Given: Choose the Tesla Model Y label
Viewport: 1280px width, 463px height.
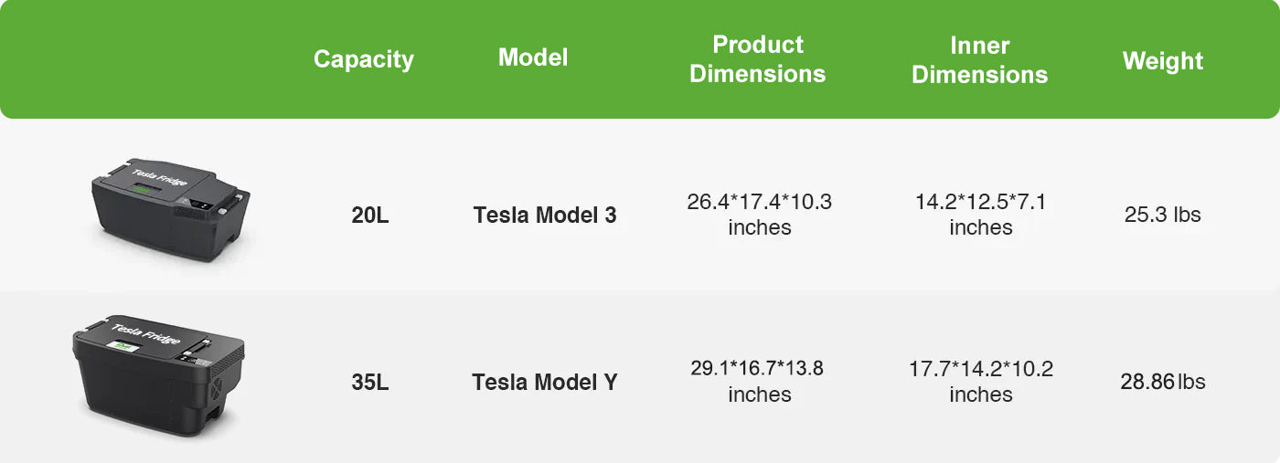Looking at the screenshot, I should coord(545,383).
